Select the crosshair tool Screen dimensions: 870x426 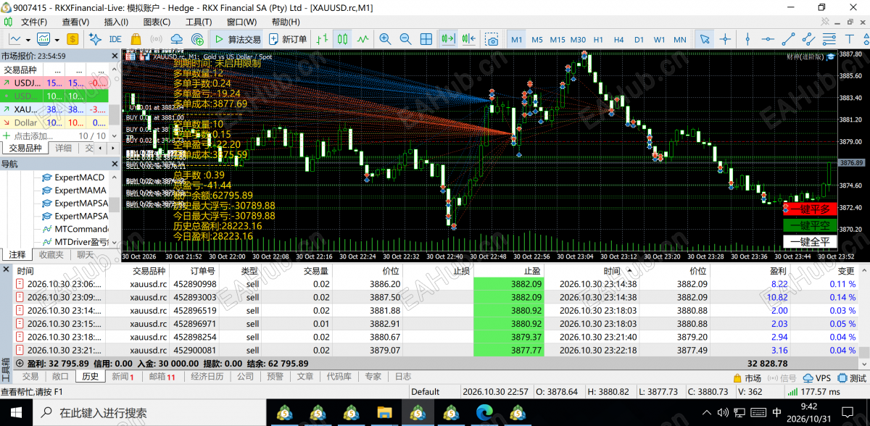click(724, 39)
